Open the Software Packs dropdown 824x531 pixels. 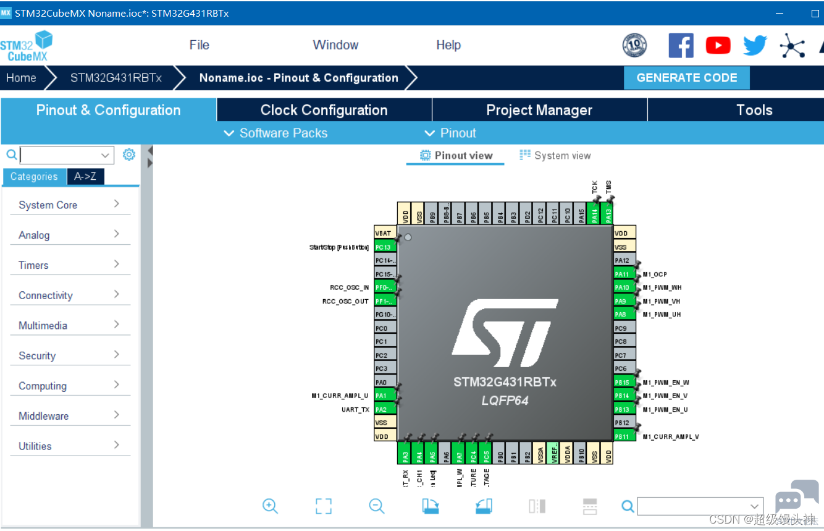pyautogui.click(x=275, y=133)
